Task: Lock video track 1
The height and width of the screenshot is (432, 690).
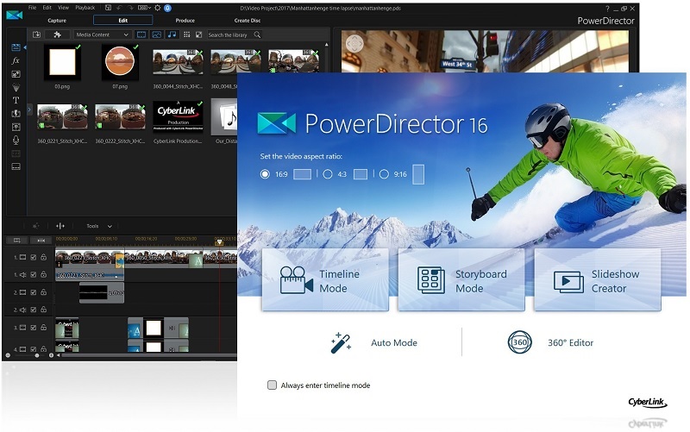Action: point(44,257)
